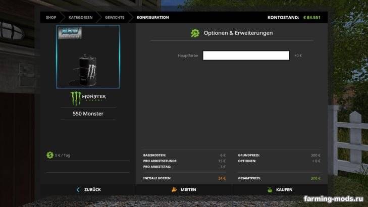Click the orange rent hand icon
The image size is (368, 207).
click(x=174, y=190)
